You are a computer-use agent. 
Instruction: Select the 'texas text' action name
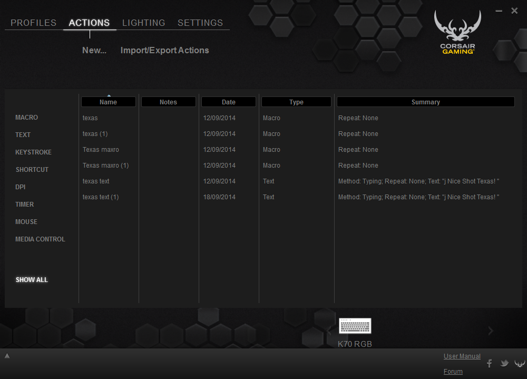(x=96, y=181)
